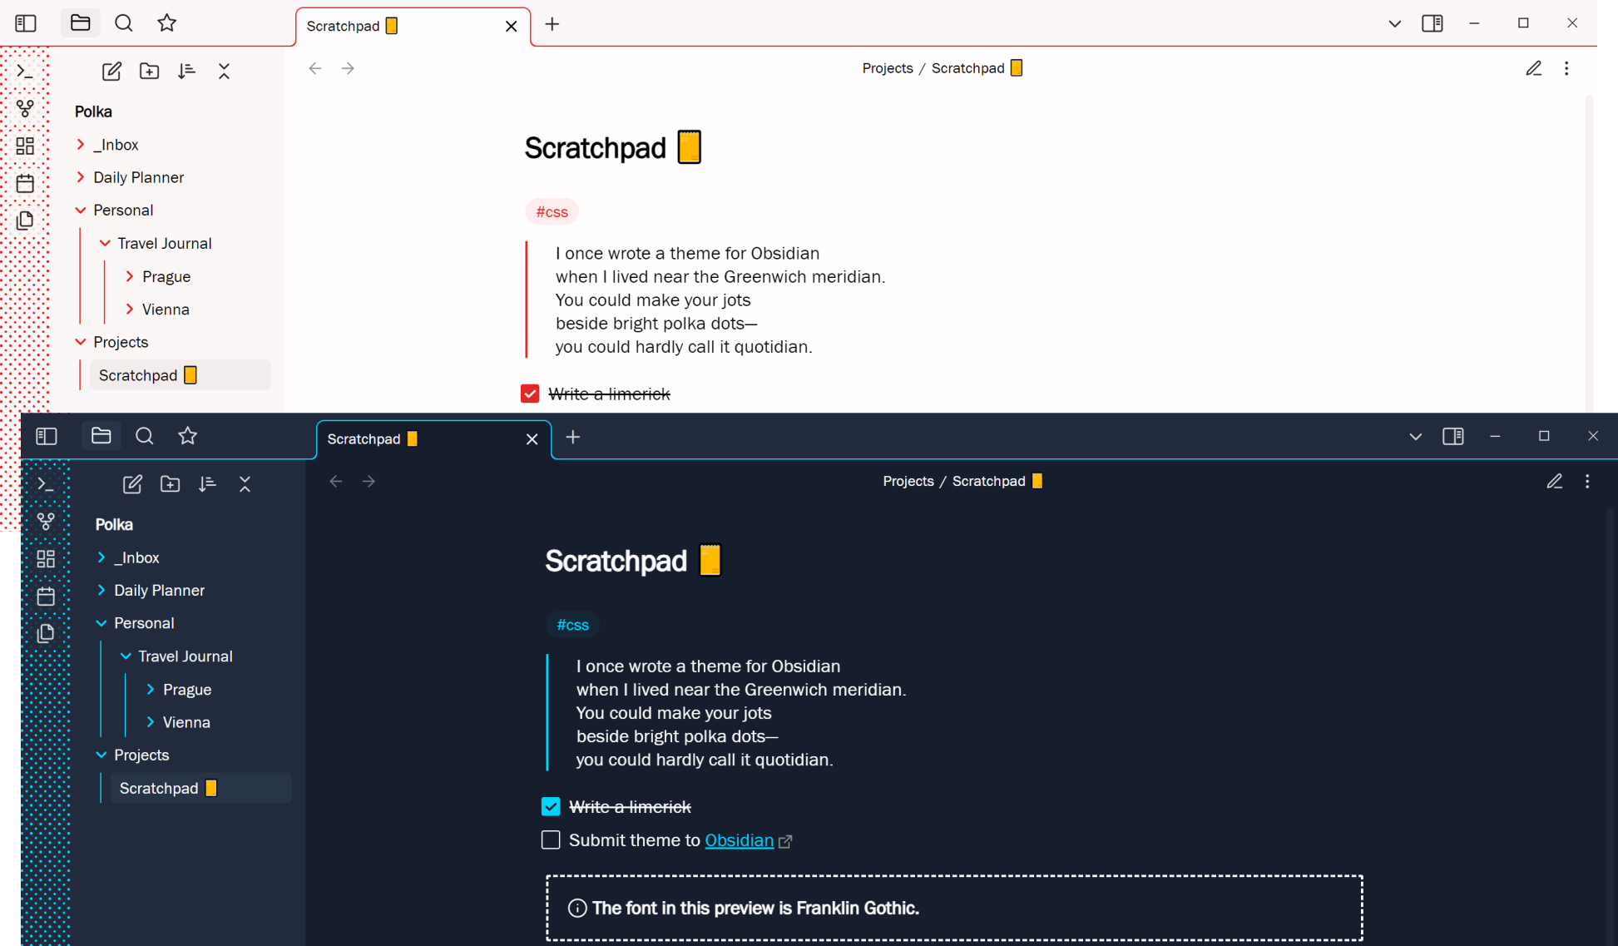Open canvas grid icon in dark window
The image size is (1618, 946).
click(47, 559)
